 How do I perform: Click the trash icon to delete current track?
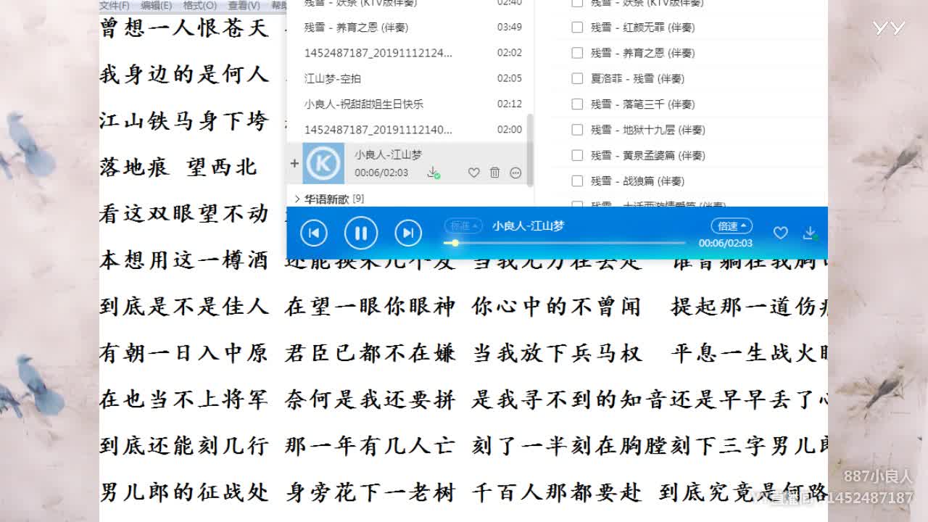pos(495,173)
